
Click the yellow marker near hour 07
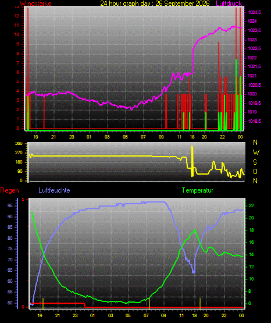149,304
